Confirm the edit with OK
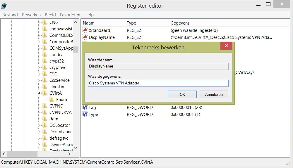The image size is (293, 168). point(182,94)
